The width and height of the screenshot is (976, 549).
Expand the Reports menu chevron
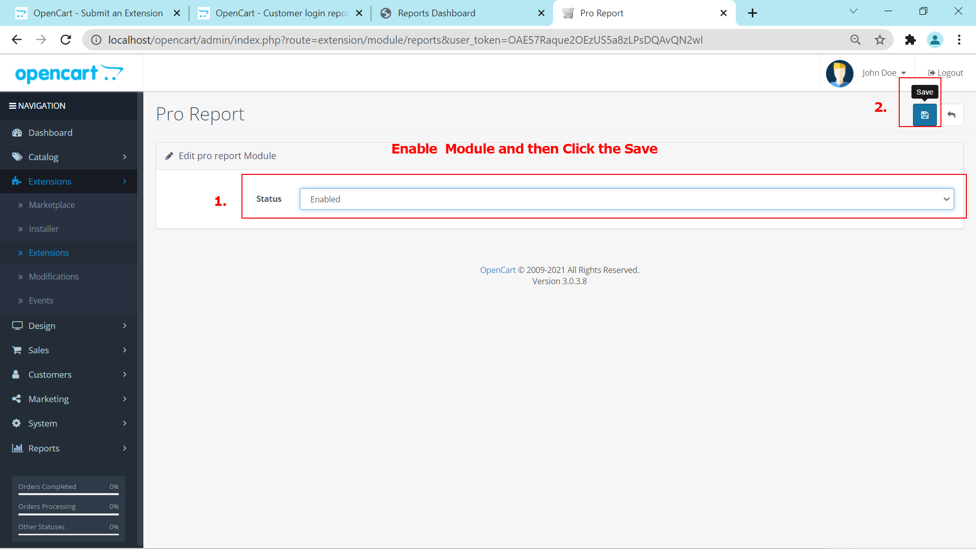click(125, 448)
